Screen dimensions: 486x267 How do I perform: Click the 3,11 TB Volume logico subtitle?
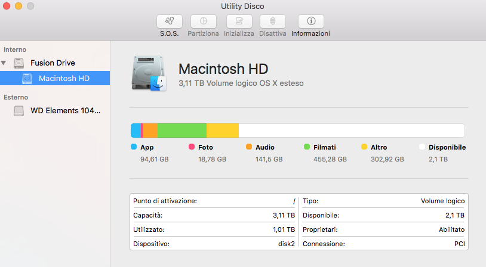tap(241, 83)
